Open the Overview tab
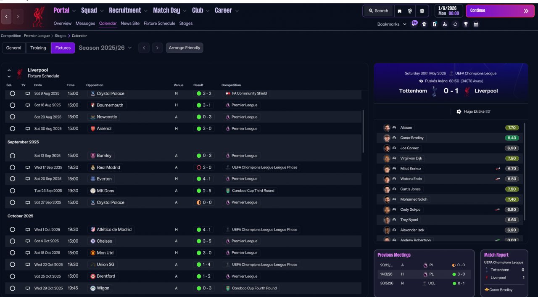The image size is (538, 297). [x=63, y=24]
